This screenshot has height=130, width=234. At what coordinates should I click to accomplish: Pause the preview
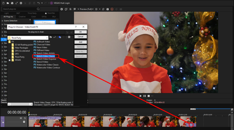144,96
